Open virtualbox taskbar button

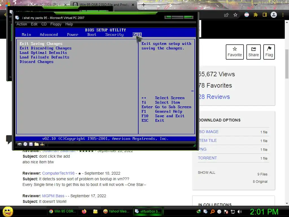pos(148,211)
